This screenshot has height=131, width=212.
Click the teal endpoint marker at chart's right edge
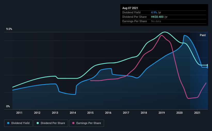[208, 65]
